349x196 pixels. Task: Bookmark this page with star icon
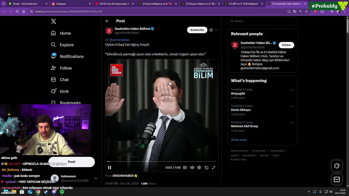tap(306, 11)
